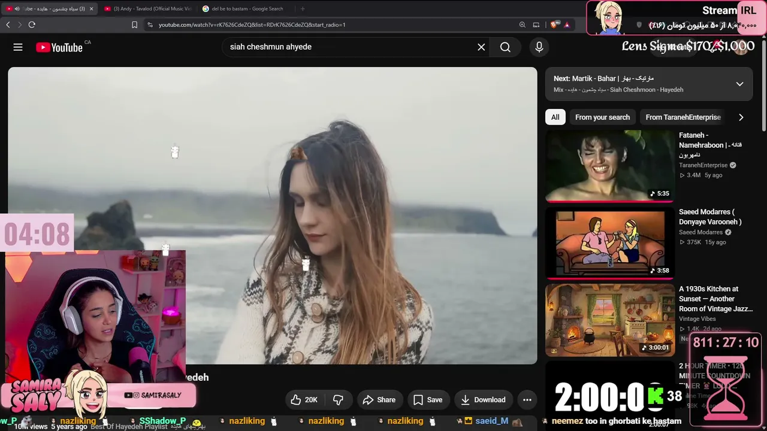The width and height of the screenshot is (767, 431).
Task: Open a new browser tab
Action: coord(303,8)
